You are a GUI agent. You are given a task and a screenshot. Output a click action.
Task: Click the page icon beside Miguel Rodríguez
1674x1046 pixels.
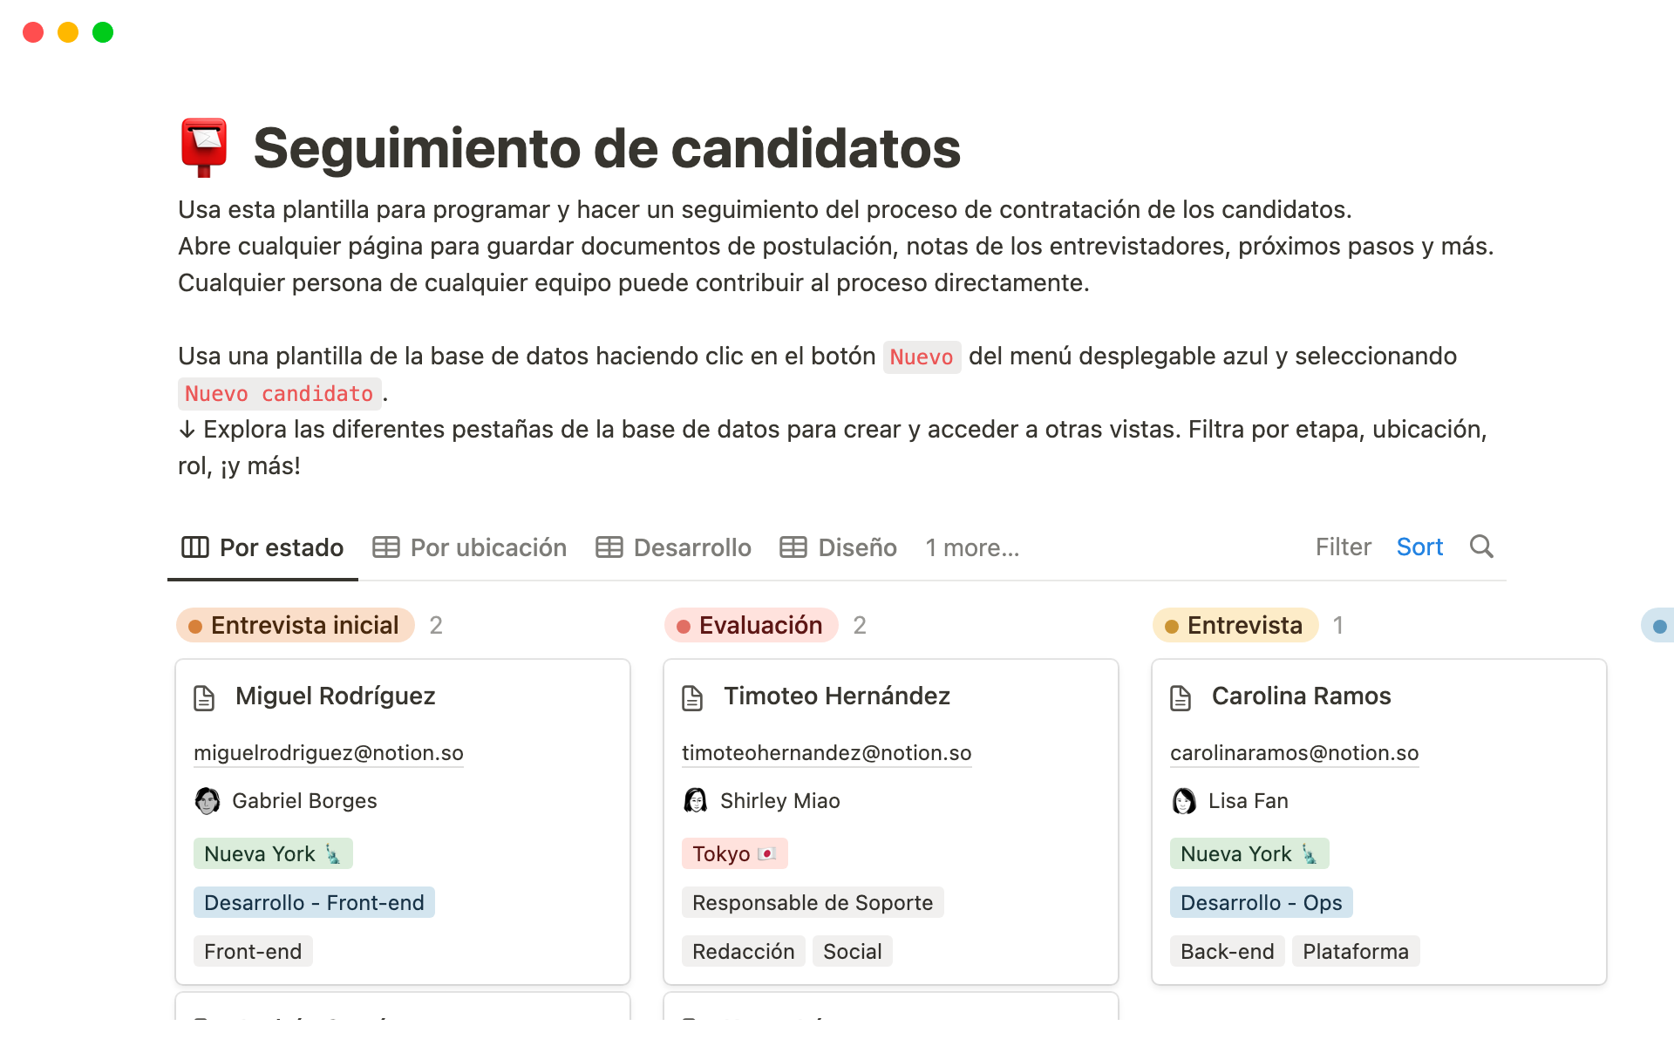pyautogui.click(x=204, y=697)
